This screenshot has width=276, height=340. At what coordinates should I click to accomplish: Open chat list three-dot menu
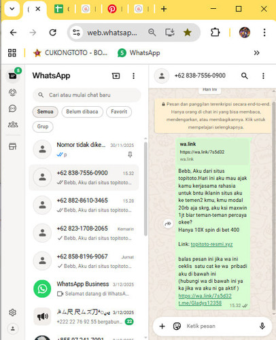coord(133,76)
